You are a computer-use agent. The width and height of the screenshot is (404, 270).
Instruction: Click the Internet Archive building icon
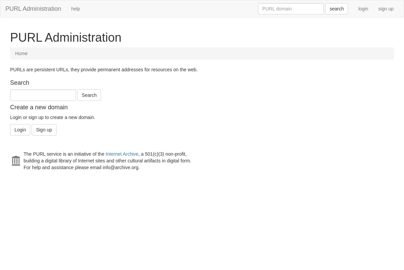(x=16, y=161)
